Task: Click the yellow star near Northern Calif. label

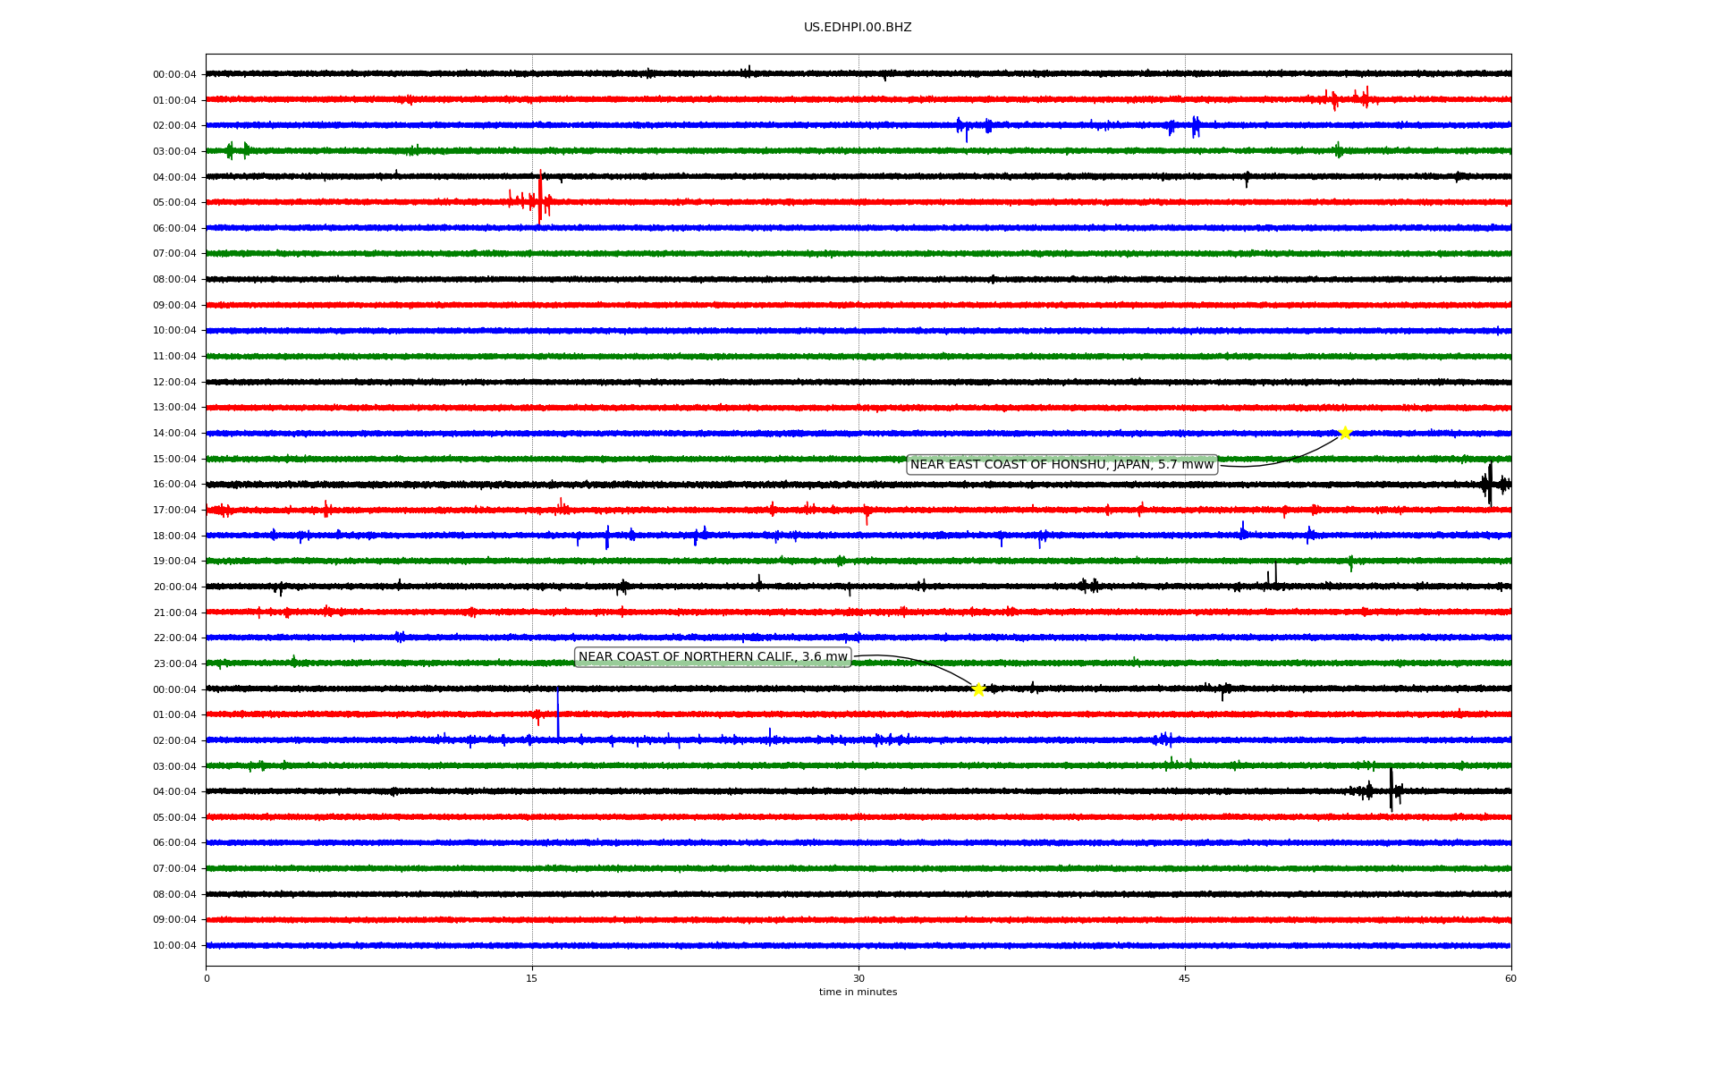Action: click(978, 689)
